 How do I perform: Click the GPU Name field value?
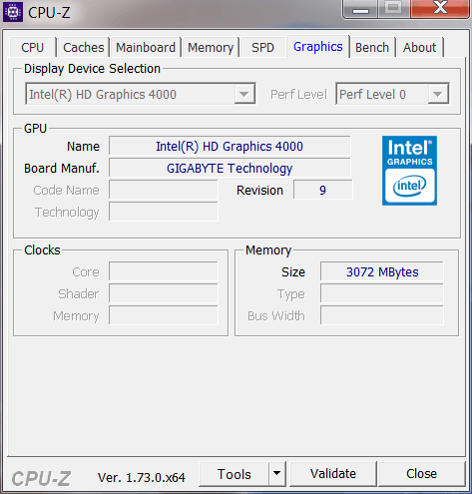click(230, 146)
